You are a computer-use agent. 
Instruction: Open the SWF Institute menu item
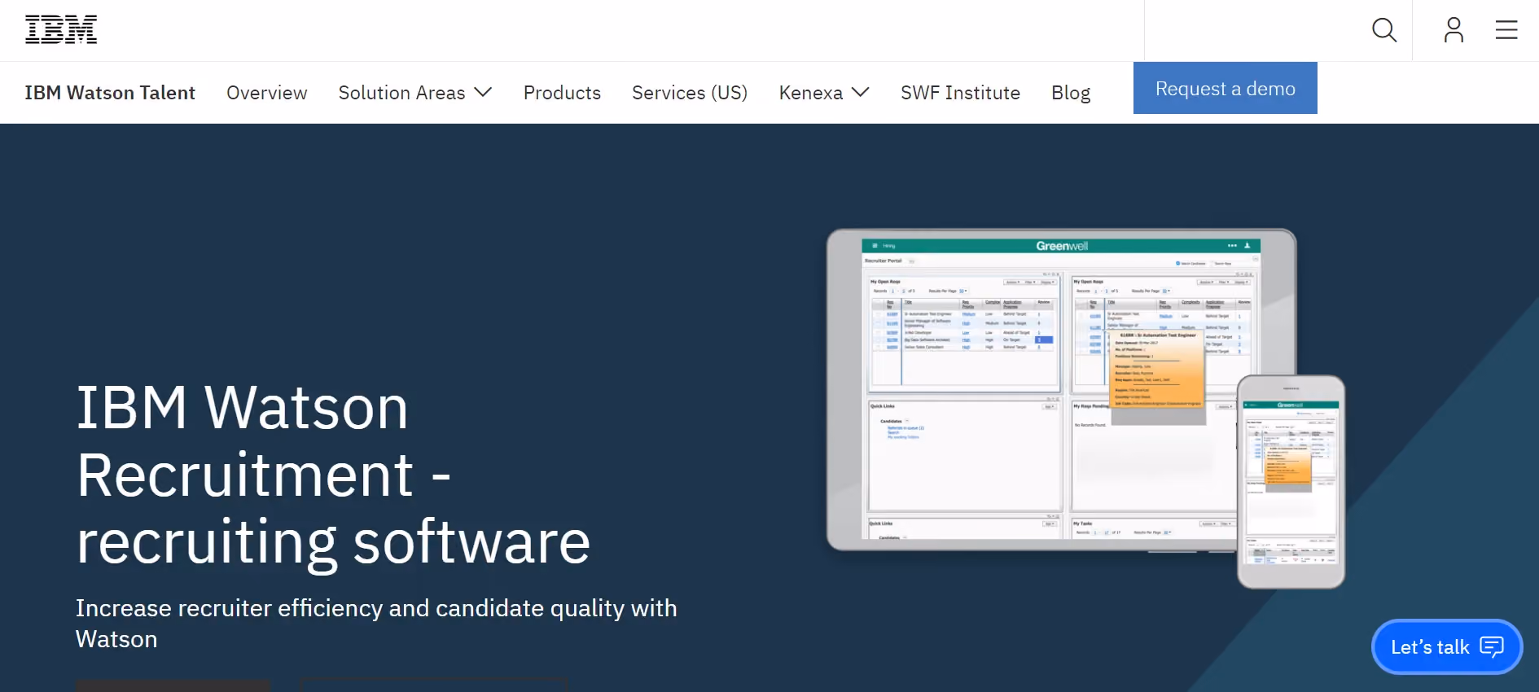[x=960, y=93]
